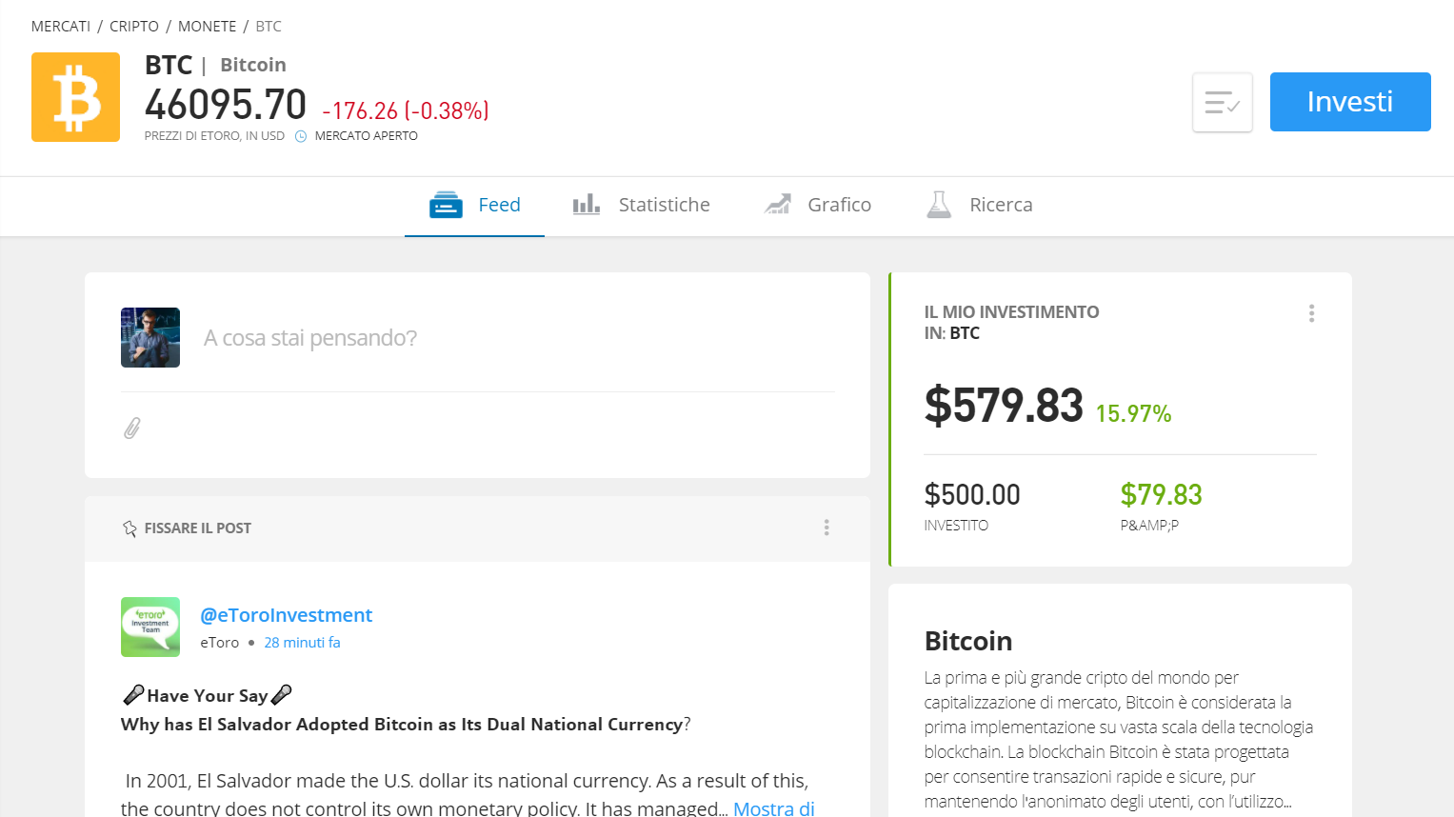
Task: Click the $79.83 profit value
Action: pyautogui.click(x=1161, y=494)
